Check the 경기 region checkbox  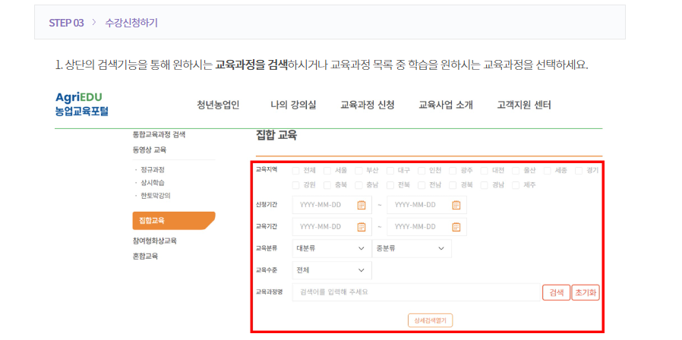click(x=579, y=171)
